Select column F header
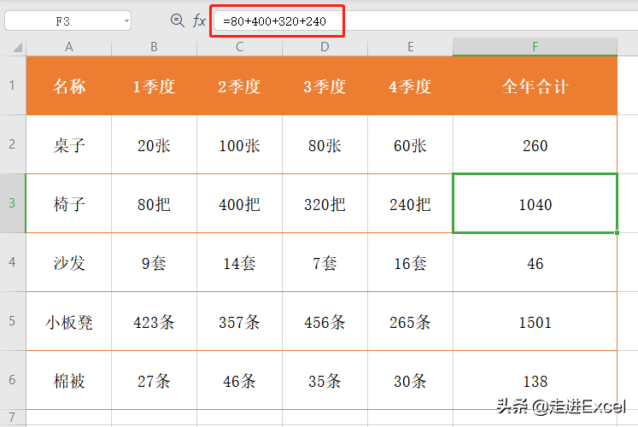 pyautogui.click(x=535, y=47)
